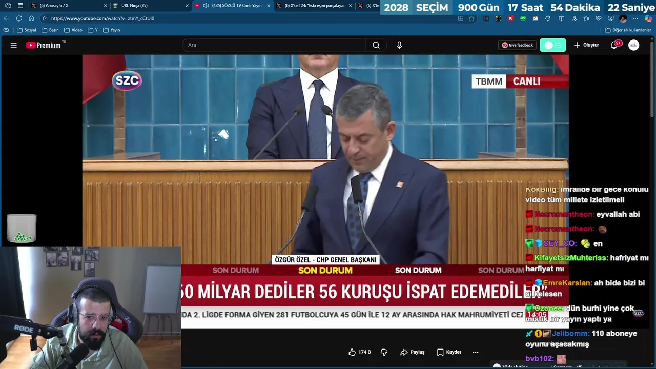Viewport: 656px width, 369px height.
Task: Open browser extensions puzzle icon
Action: [548, 18]
